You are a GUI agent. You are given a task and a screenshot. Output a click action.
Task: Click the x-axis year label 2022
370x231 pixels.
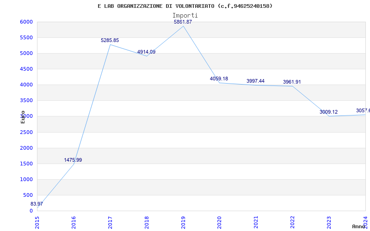pos(293,222)
